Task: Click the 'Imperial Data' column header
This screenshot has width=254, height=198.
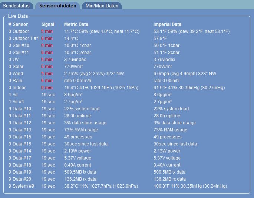Action: point(167,24)
